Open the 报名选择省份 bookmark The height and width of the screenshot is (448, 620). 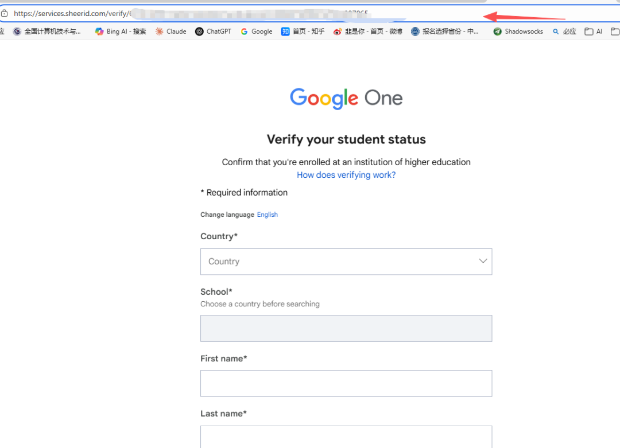coord(445,32)
